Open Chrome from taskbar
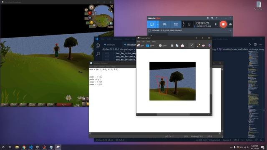Viewport: 267px width, 150px height. (x=24, y=147)
